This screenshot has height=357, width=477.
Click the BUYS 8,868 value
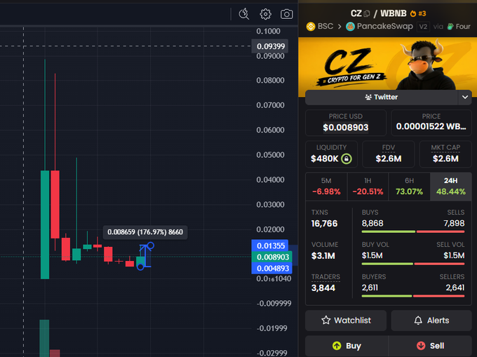372,224
